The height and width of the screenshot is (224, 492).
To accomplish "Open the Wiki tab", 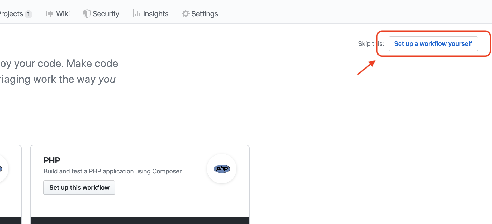I will (62, 13).
